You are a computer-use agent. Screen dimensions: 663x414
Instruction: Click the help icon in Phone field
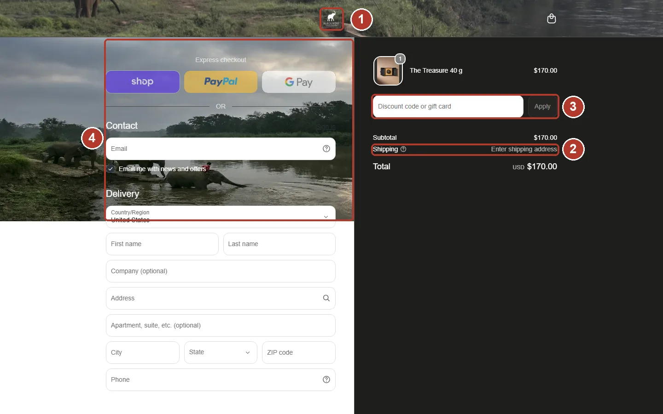[x=326, y=379]
